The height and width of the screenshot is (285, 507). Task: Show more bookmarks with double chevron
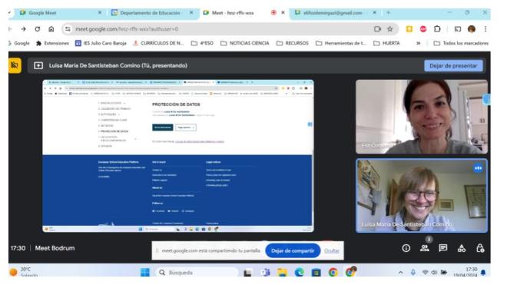click(x=418, y=43)
